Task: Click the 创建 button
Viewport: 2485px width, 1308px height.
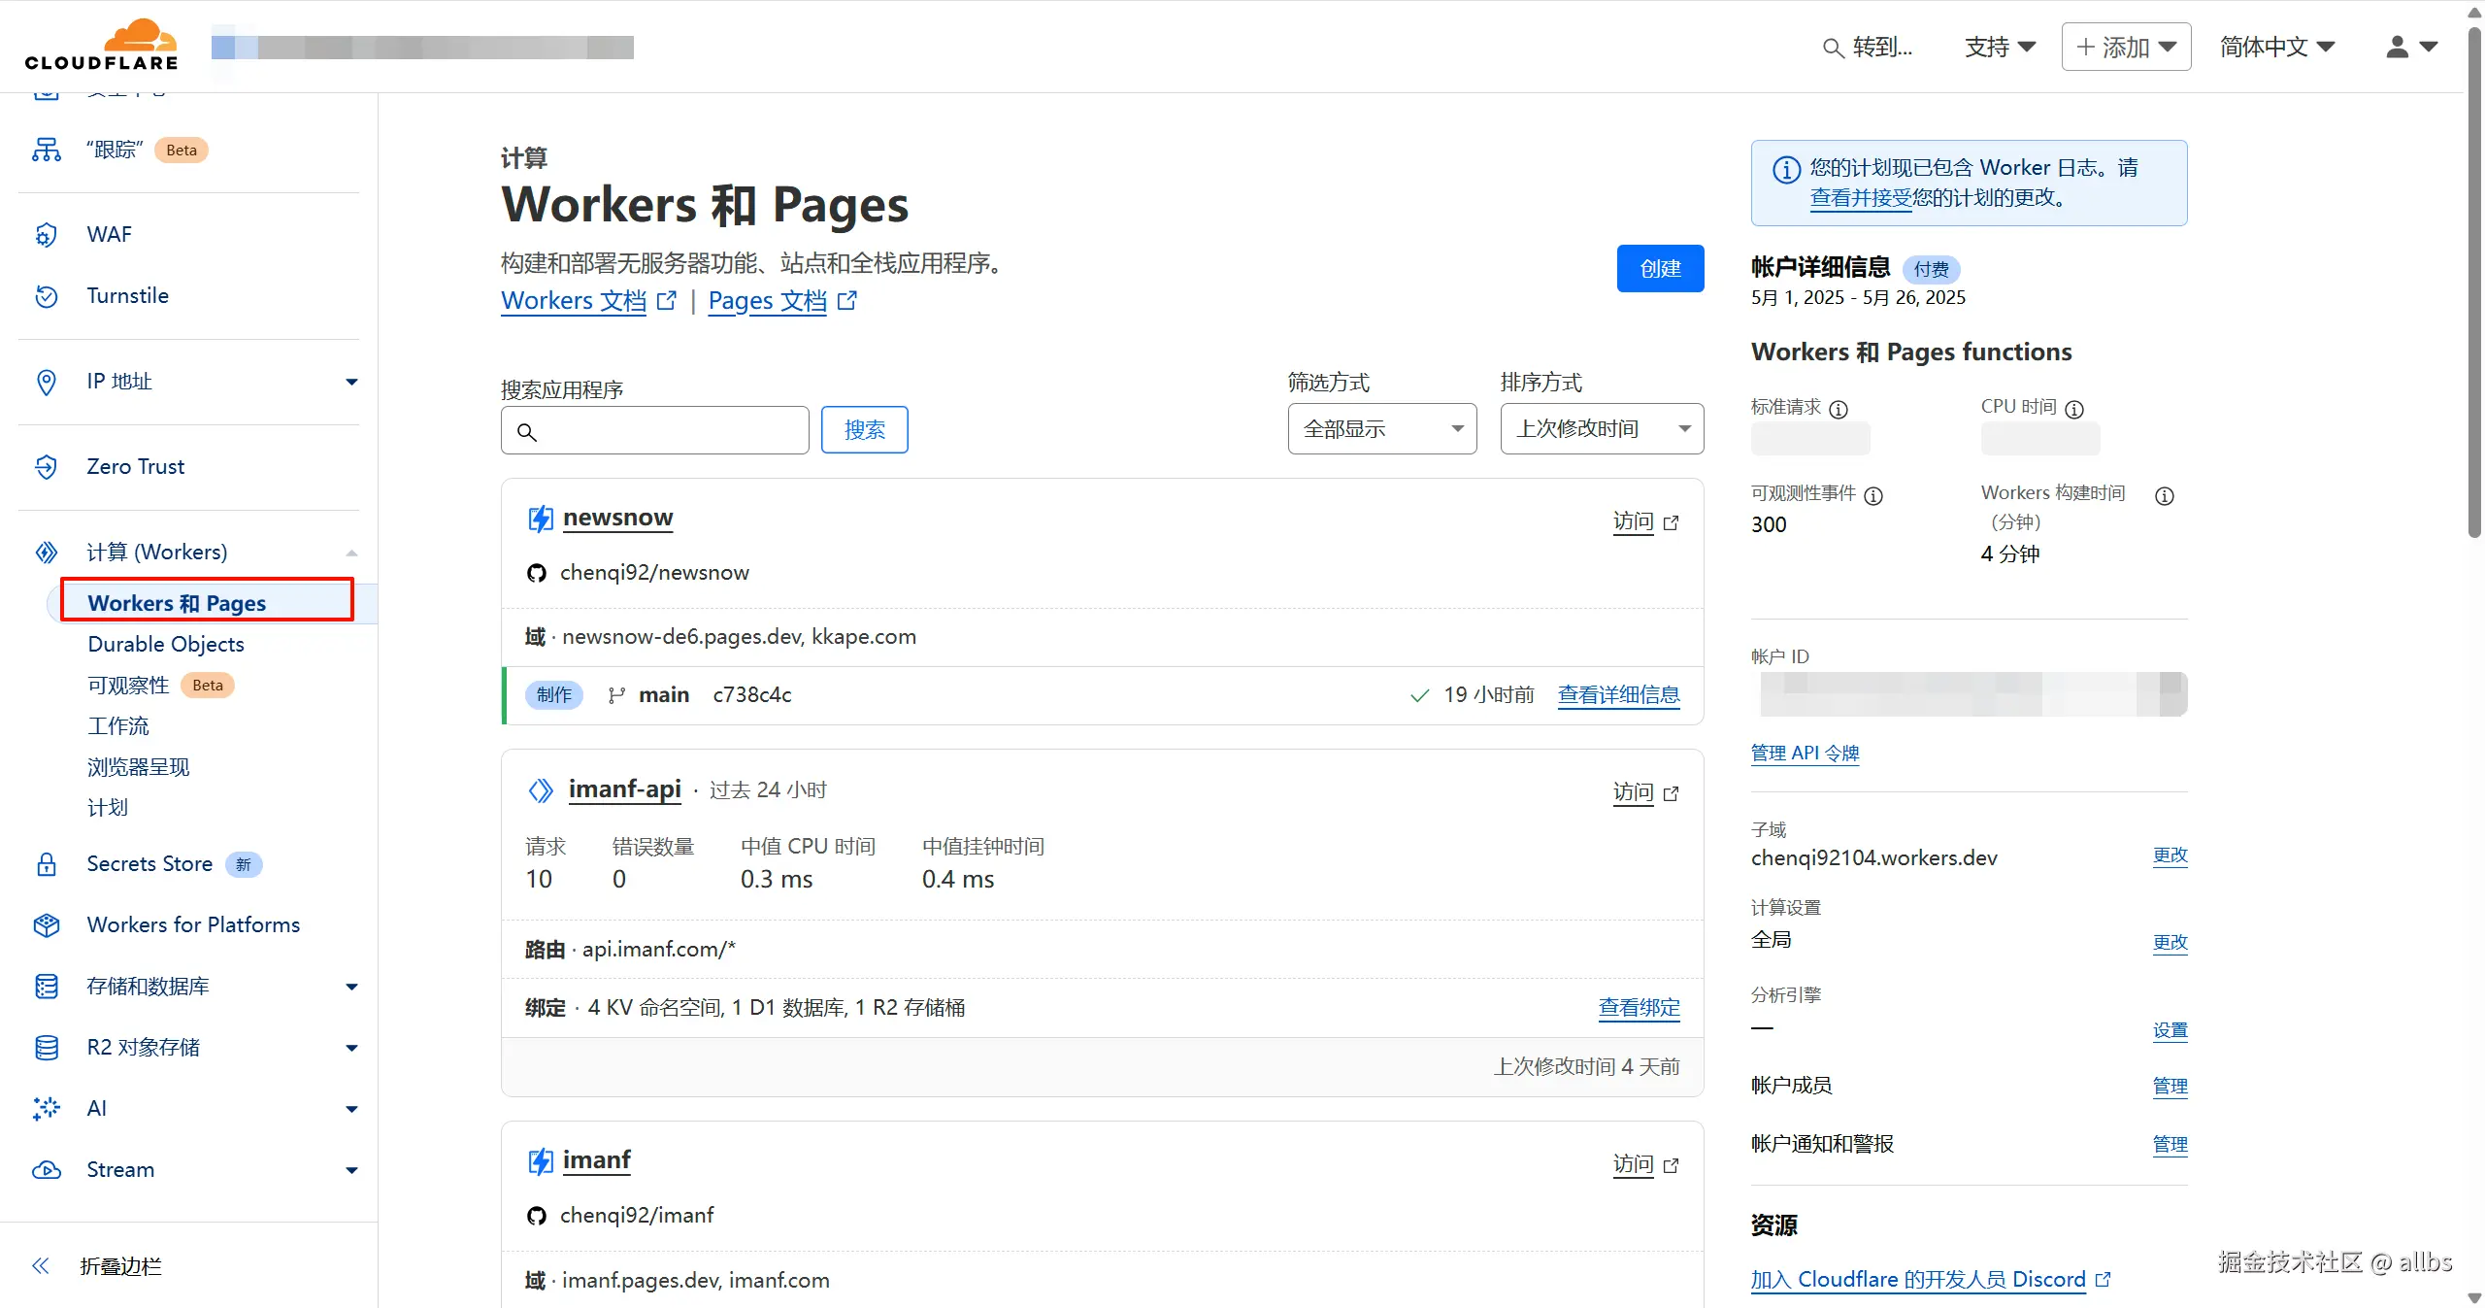Action: [1660, 268]
